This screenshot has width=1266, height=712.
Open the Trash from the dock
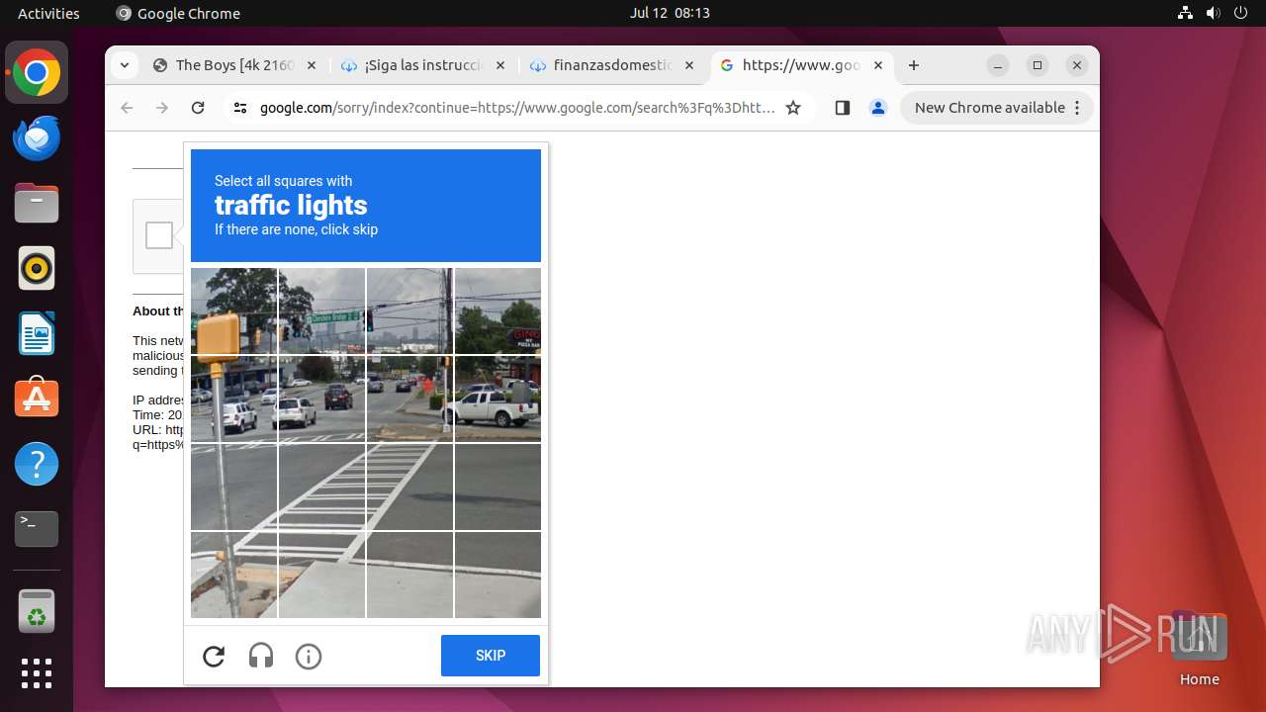(x=37, y=611)
